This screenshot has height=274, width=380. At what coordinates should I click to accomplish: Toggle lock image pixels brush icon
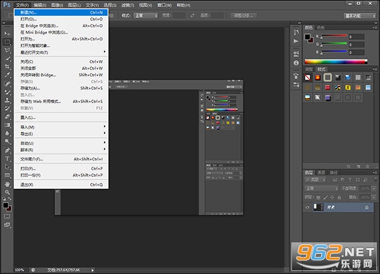(326, 197)
